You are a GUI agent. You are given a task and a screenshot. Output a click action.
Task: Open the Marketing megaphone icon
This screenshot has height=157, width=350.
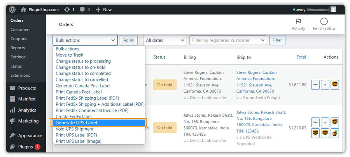pyautogui.click(x=12, y=121)
